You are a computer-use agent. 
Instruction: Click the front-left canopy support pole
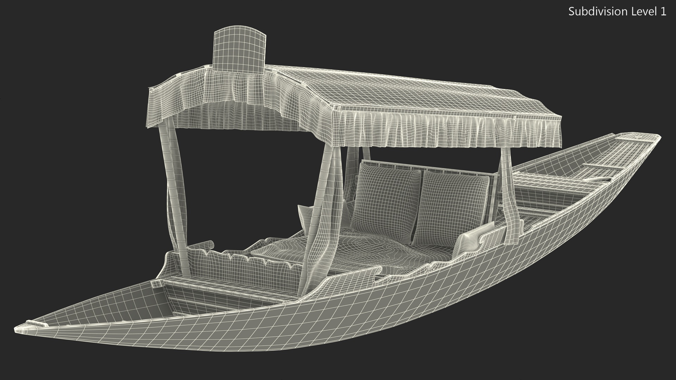coord(173,190)
